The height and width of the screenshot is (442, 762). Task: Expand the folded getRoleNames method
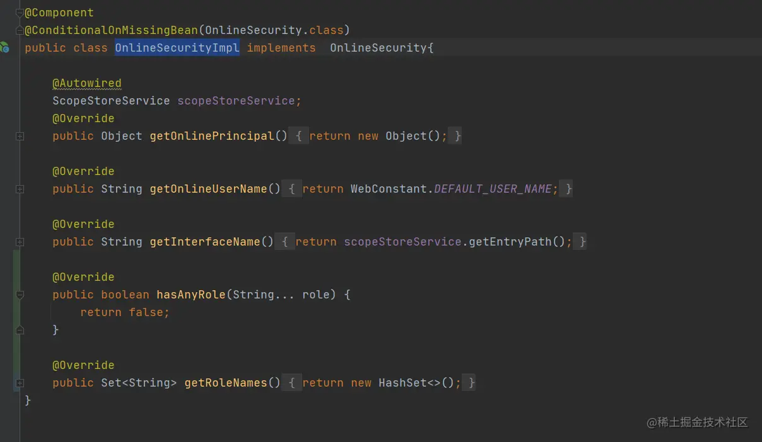pyautogui.click(x=20, y=383)
